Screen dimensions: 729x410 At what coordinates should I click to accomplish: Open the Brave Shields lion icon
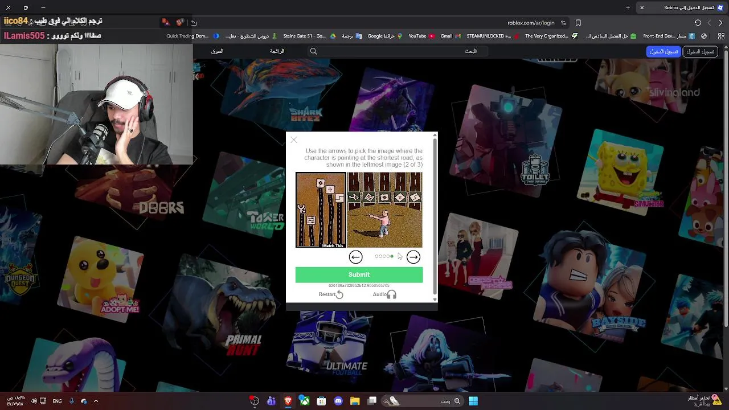tap(180, 23)
